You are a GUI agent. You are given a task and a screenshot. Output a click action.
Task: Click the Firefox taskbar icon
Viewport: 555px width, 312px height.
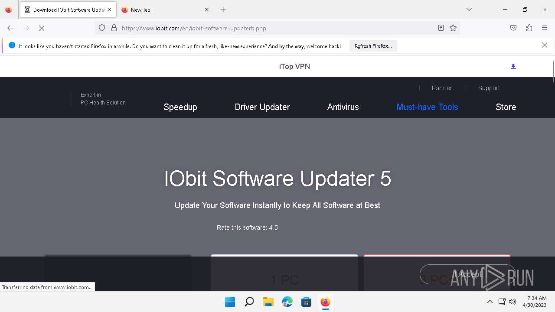click(x=325, y=302)
